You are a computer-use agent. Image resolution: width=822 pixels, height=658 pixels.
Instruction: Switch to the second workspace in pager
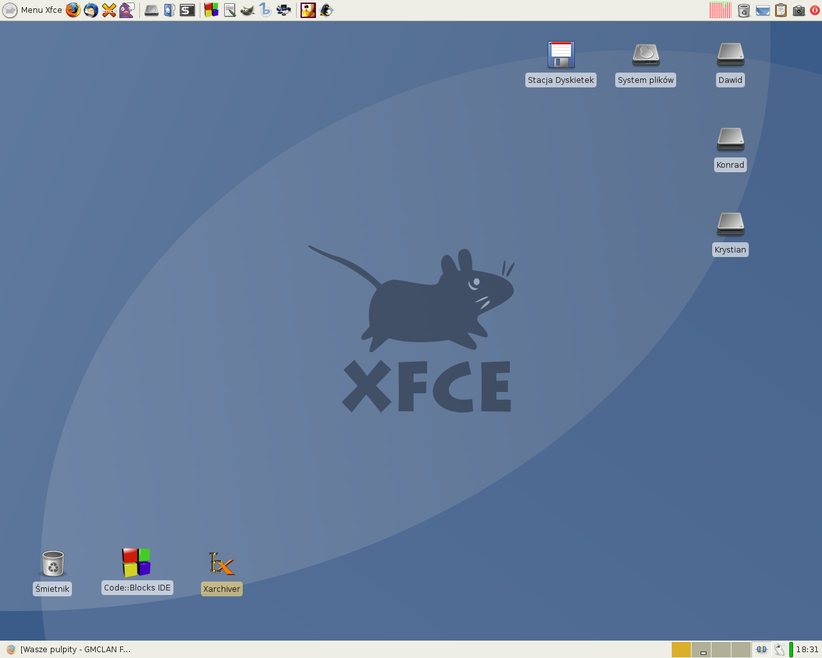pos(701,650)
